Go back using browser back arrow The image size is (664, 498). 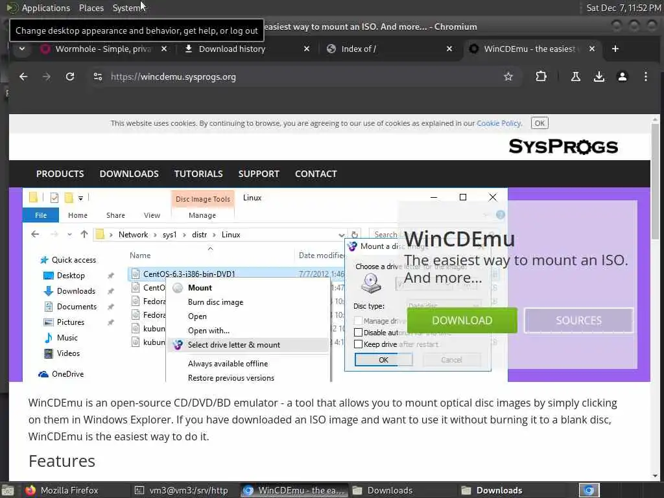(23, 77)
